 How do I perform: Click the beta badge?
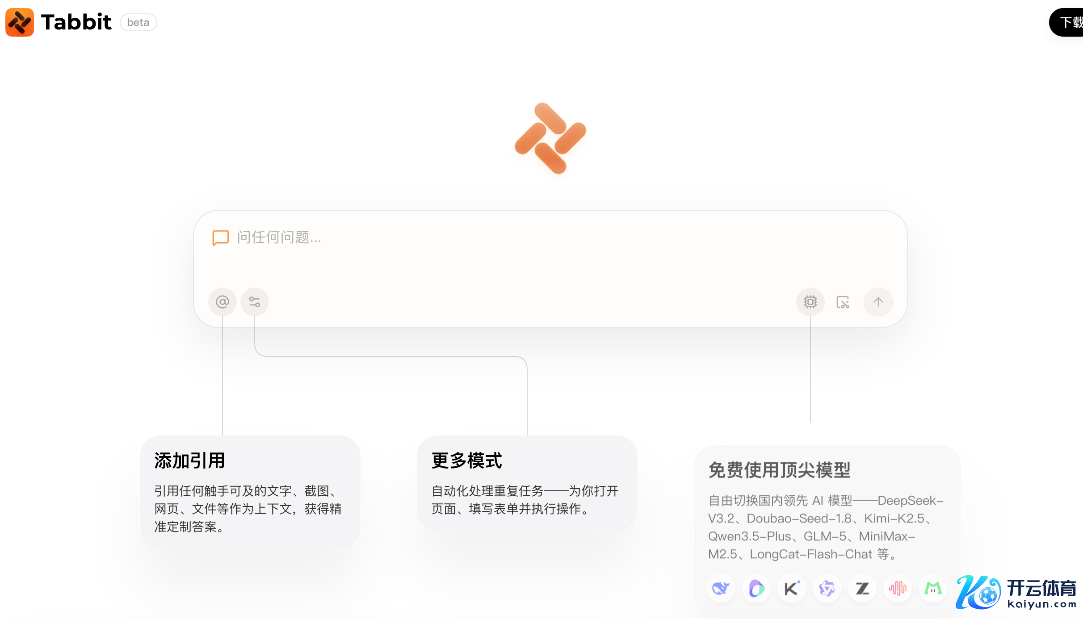138,22
